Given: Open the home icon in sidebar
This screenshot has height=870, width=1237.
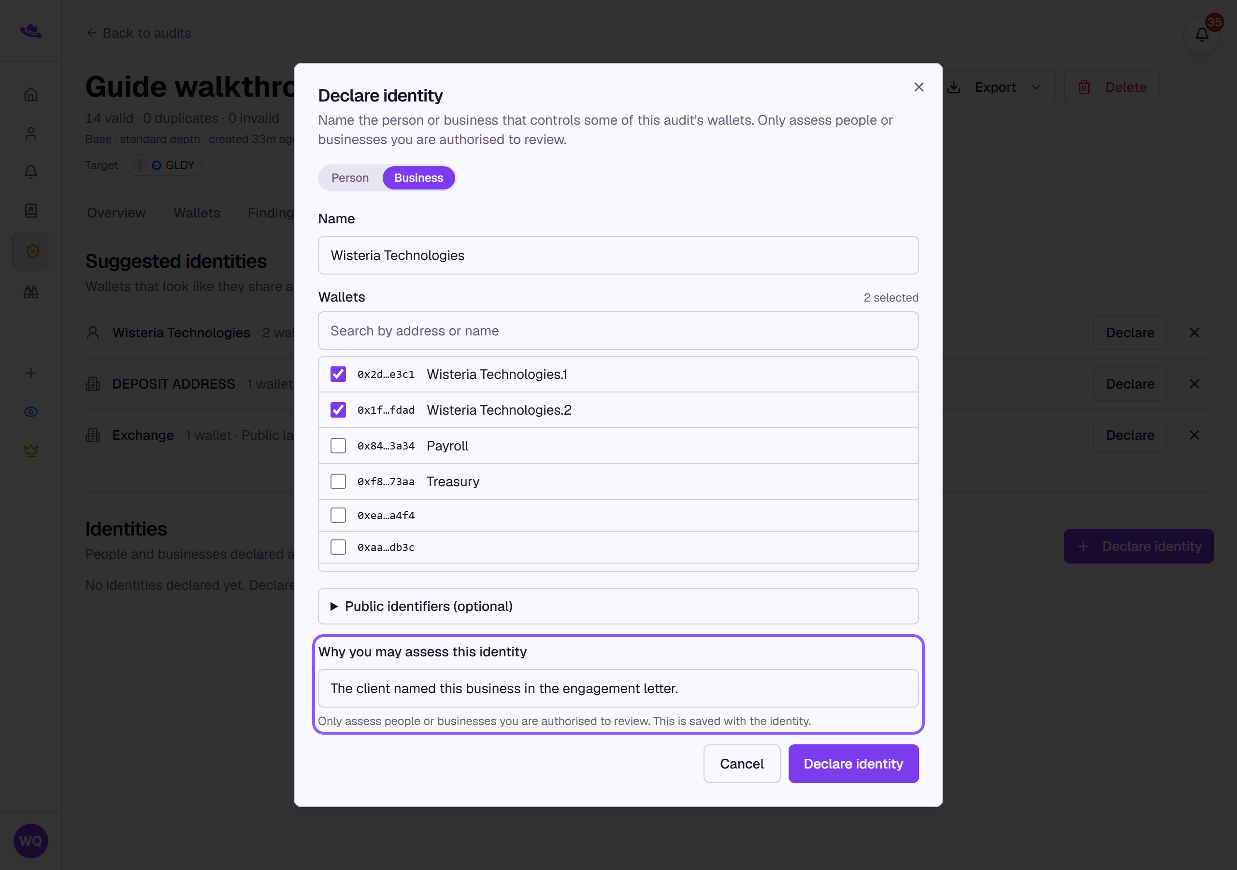Looking at the screenshot, I should (31, 94).
